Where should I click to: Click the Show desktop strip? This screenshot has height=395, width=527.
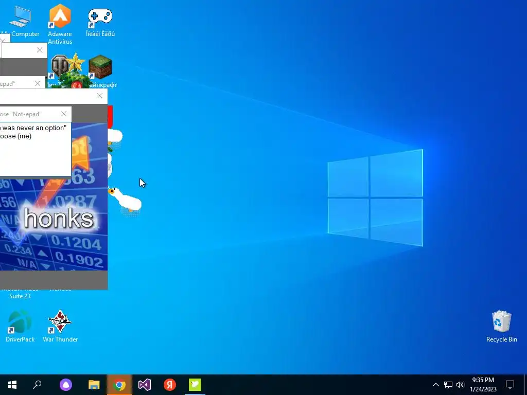click(x=525, y=385)
